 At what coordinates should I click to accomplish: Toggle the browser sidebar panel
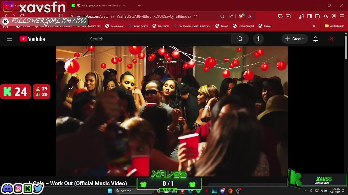[309, 16]
